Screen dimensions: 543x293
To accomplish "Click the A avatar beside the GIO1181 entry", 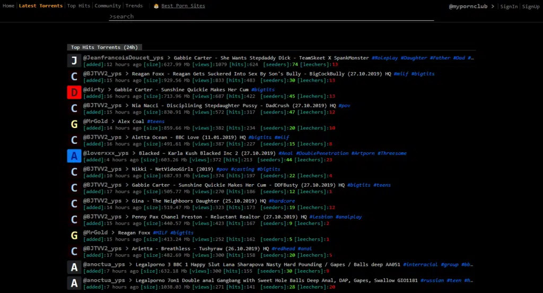I will point(74,283).
